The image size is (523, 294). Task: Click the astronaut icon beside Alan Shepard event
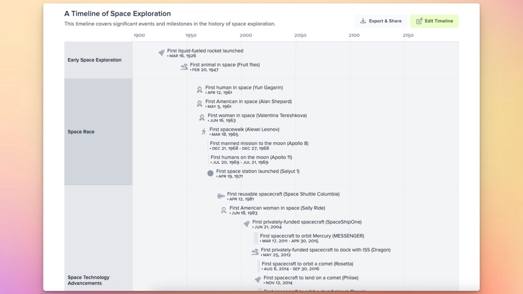click(x=199, y=103)
